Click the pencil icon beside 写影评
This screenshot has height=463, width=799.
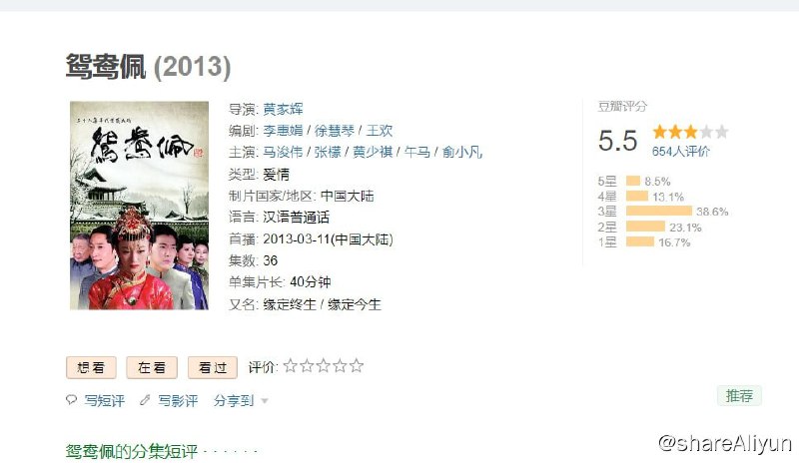tap(145, 400)
